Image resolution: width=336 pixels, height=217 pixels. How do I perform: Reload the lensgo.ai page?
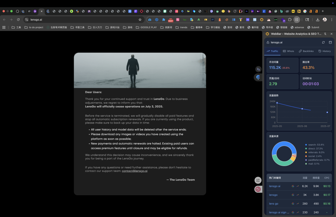tap(18, 20)
